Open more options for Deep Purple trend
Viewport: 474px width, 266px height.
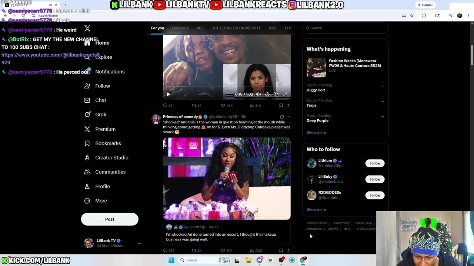click(382, 117)
